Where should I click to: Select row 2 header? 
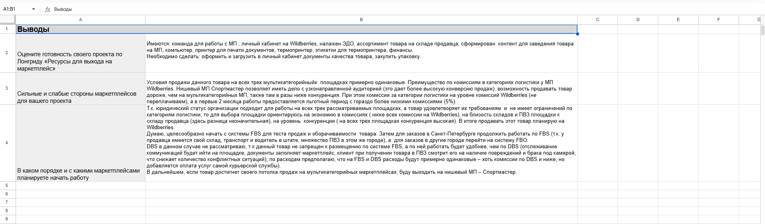click(8, 53)
